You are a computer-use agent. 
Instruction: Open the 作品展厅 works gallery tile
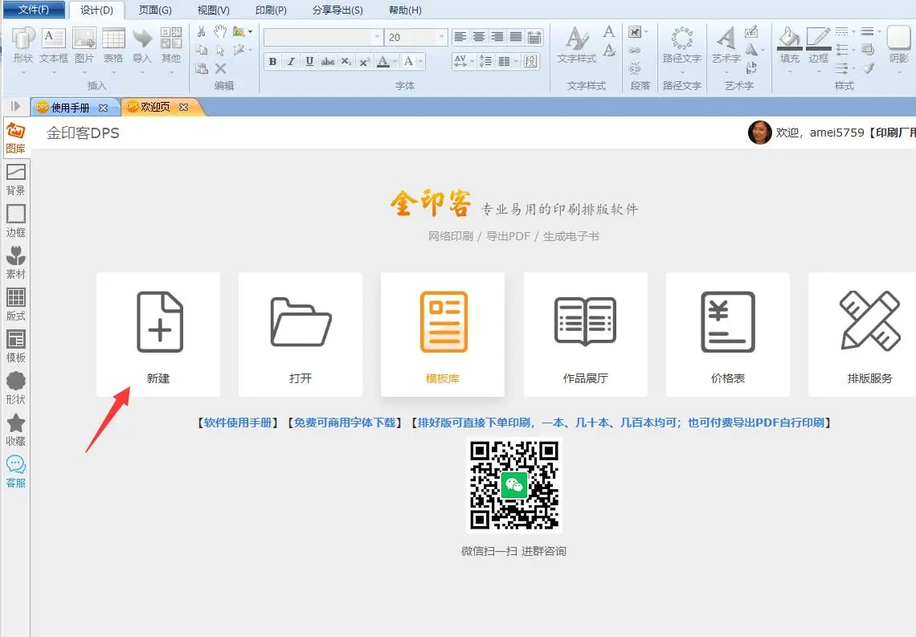coord(585,333)
